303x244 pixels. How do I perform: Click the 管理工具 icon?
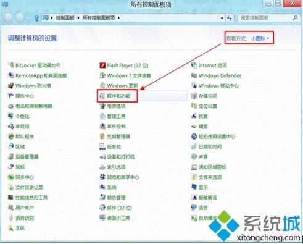pyautogui.click(x=102, y=116)
